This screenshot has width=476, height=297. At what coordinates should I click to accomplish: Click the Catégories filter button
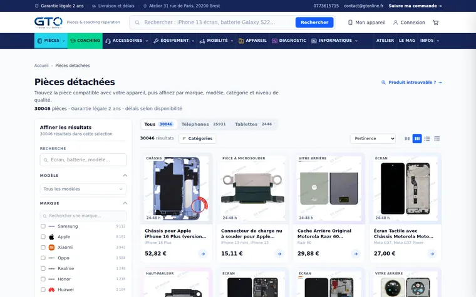(x=197, y=139)
